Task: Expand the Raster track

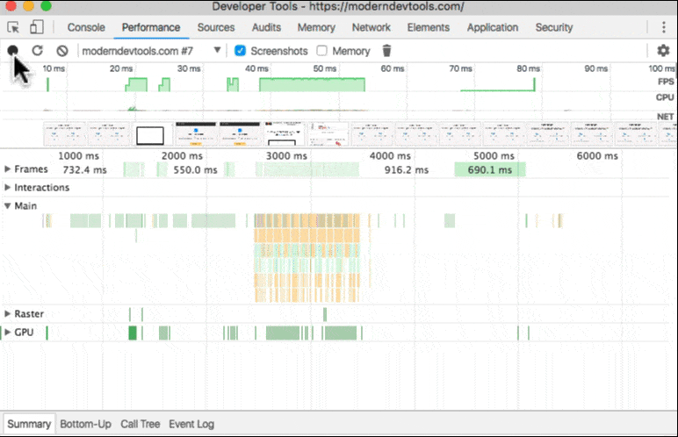Action: 7,314
